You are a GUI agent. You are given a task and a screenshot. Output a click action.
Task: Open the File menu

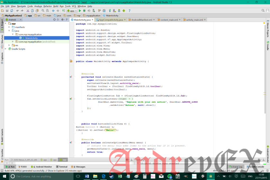[x=3, y=6]
